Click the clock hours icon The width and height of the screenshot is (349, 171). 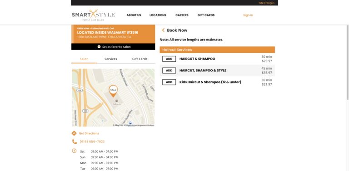[74, 151]
